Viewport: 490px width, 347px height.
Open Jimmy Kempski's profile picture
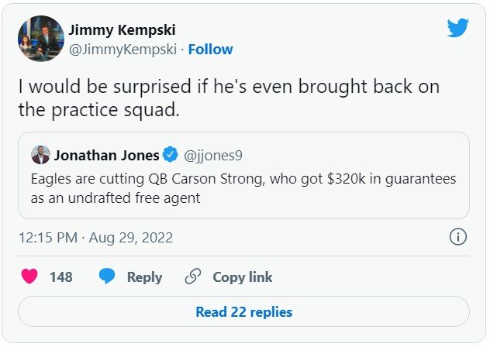coord(40,39)
